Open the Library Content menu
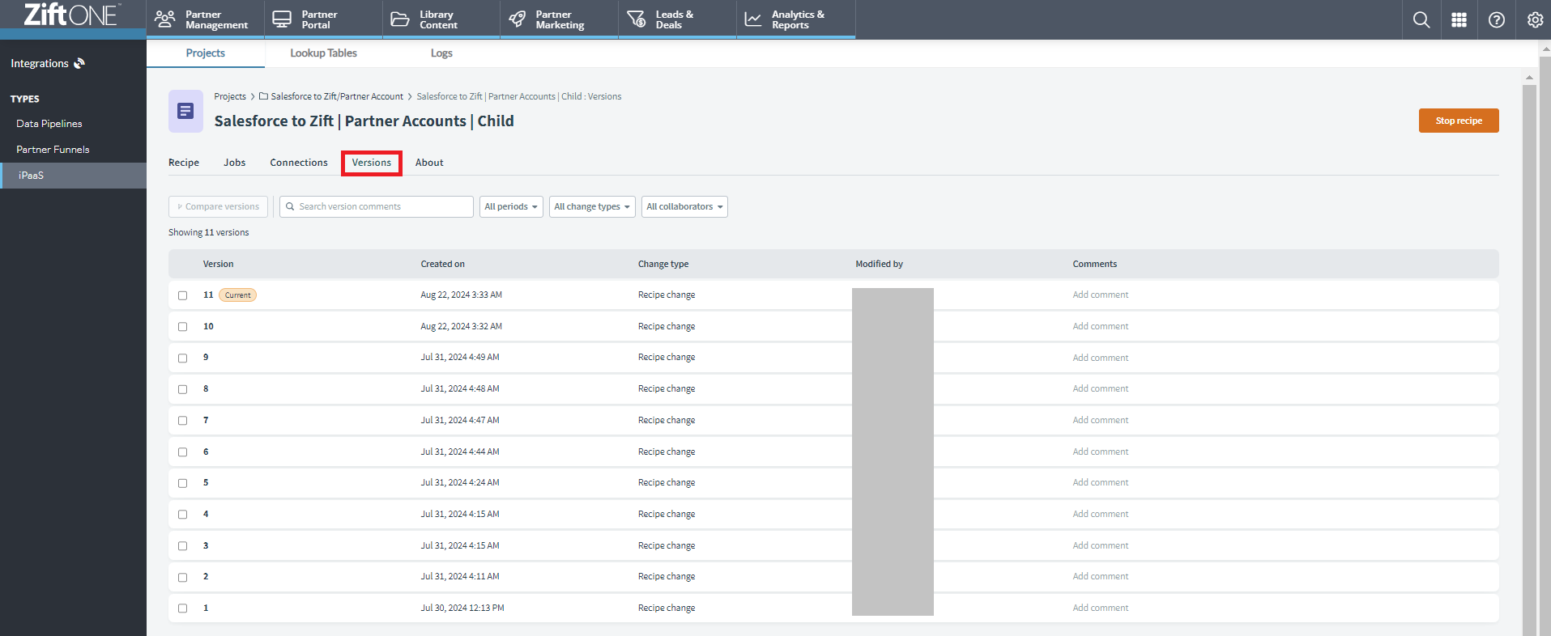The height and width of the screenshot is (636, 1551). (x=441, y=19)
